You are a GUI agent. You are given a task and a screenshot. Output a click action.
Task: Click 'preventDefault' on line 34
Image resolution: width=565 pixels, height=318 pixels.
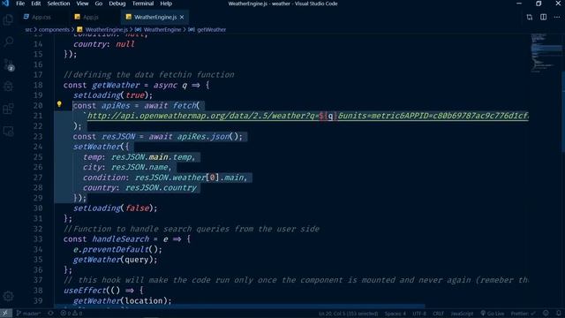(116, 249)
